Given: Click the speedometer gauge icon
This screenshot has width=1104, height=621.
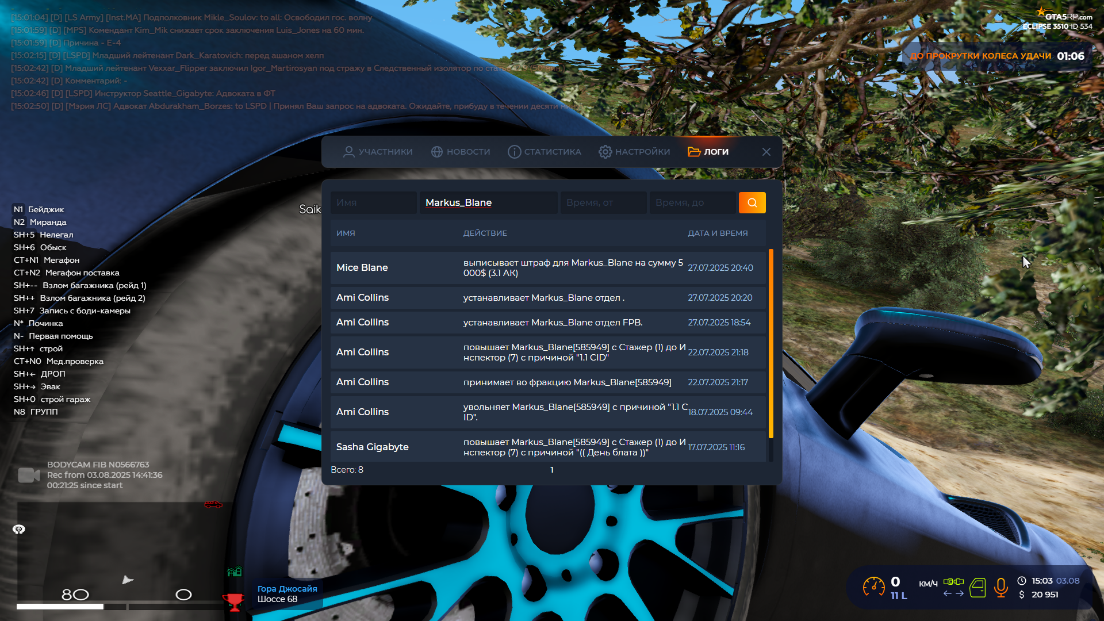Looking at the screenshot, I should coord(874,587).
